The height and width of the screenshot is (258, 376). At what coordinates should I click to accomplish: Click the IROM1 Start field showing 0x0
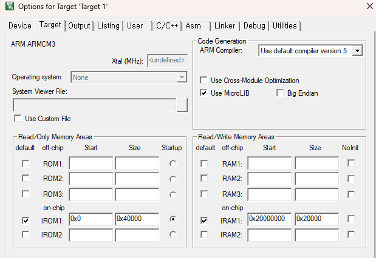pyautogui.click(x=91, y=219)
